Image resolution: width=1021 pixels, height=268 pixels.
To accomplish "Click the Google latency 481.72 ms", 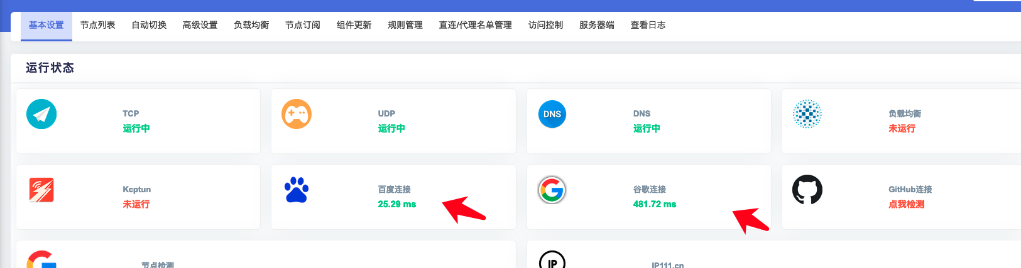I will pyautogui.click(x=655, y=204).
